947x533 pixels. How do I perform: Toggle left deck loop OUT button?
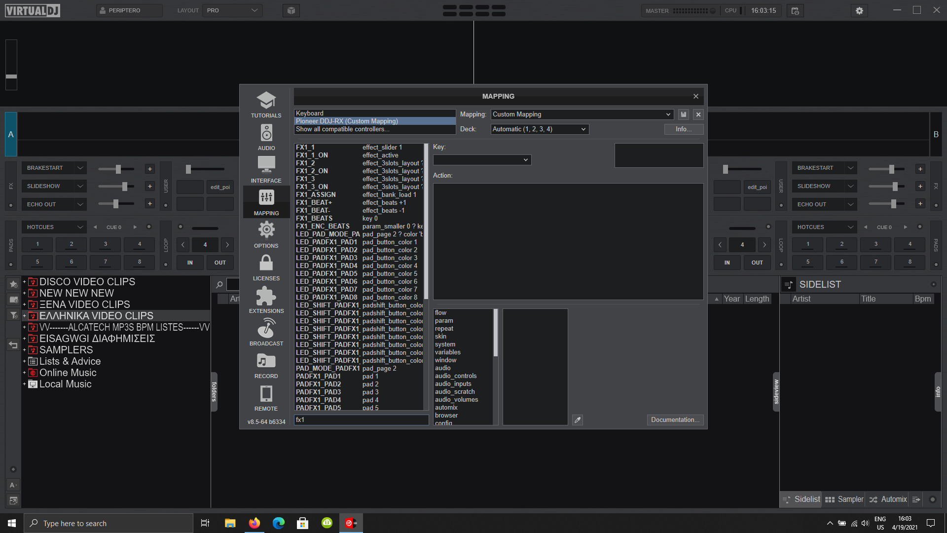(x=220, y=263)
